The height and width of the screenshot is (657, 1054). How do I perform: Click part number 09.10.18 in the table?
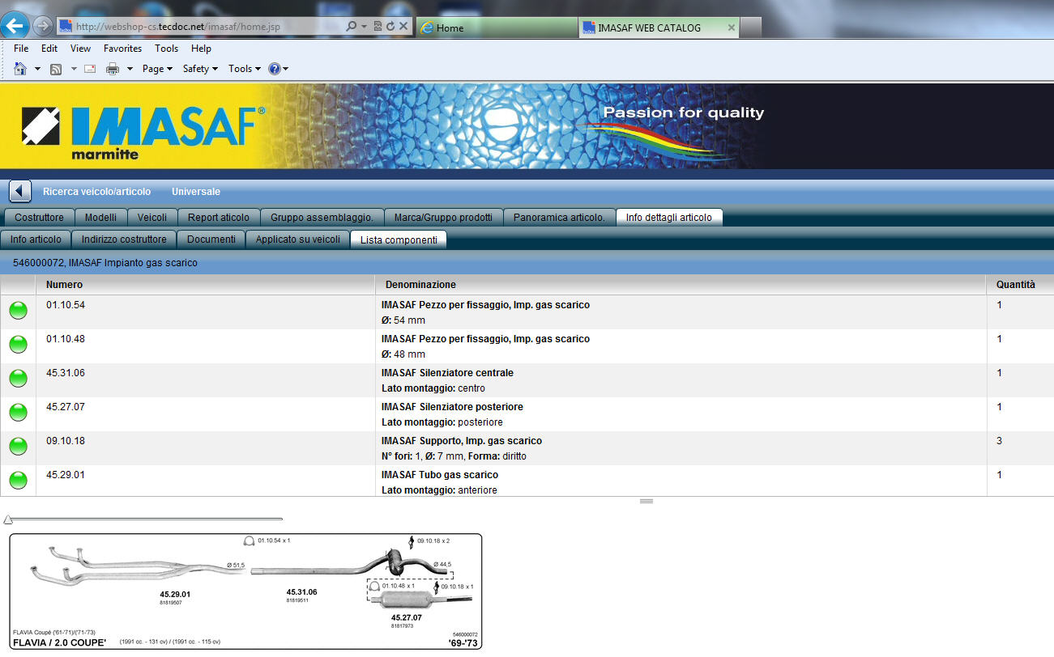click(66, 441)
